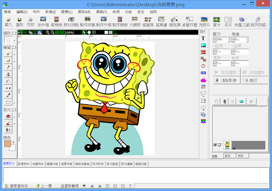This screenshot has width=272, height=191.
Task: Open the 撲克牌 playing card tool
Action: tap(175, 22)
